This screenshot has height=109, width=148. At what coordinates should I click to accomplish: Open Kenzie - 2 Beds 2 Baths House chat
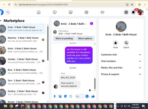[23, 101]
